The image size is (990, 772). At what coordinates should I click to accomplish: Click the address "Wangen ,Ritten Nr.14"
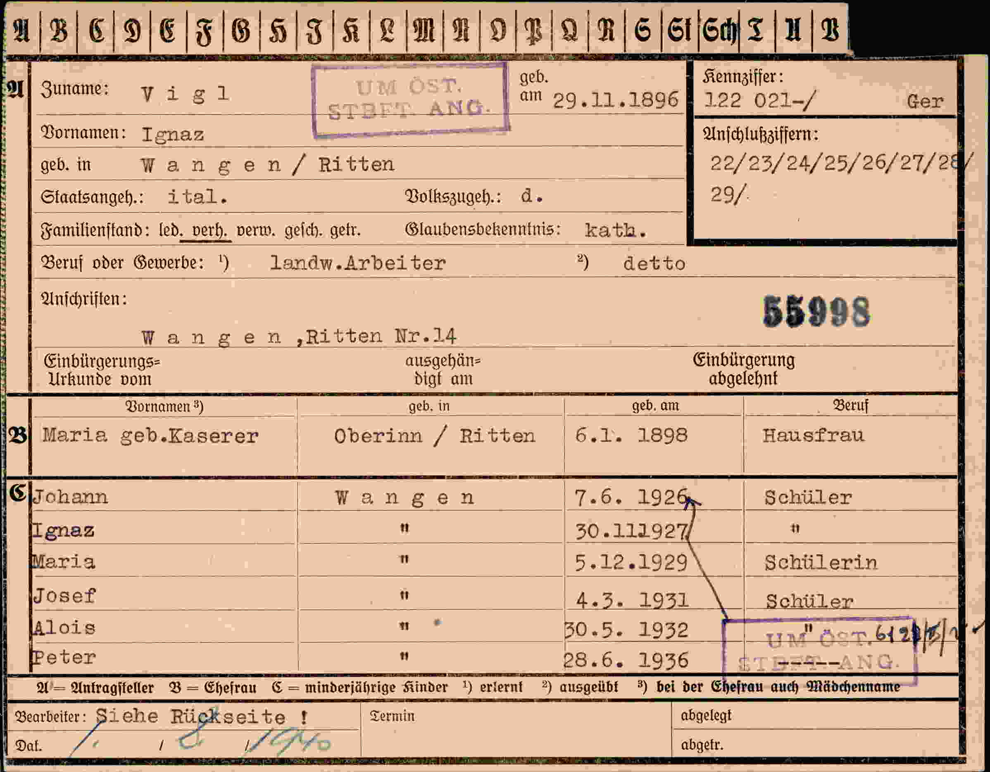pos(299,337)
